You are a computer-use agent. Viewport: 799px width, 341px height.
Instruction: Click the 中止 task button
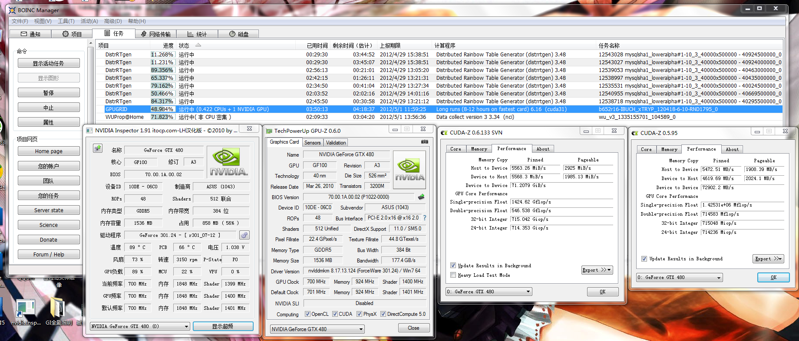click(49, 108)
